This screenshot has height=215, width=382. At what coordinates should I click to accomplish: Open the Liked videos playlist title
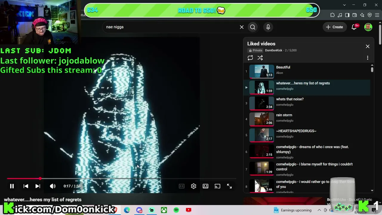(x=261, y=44)
